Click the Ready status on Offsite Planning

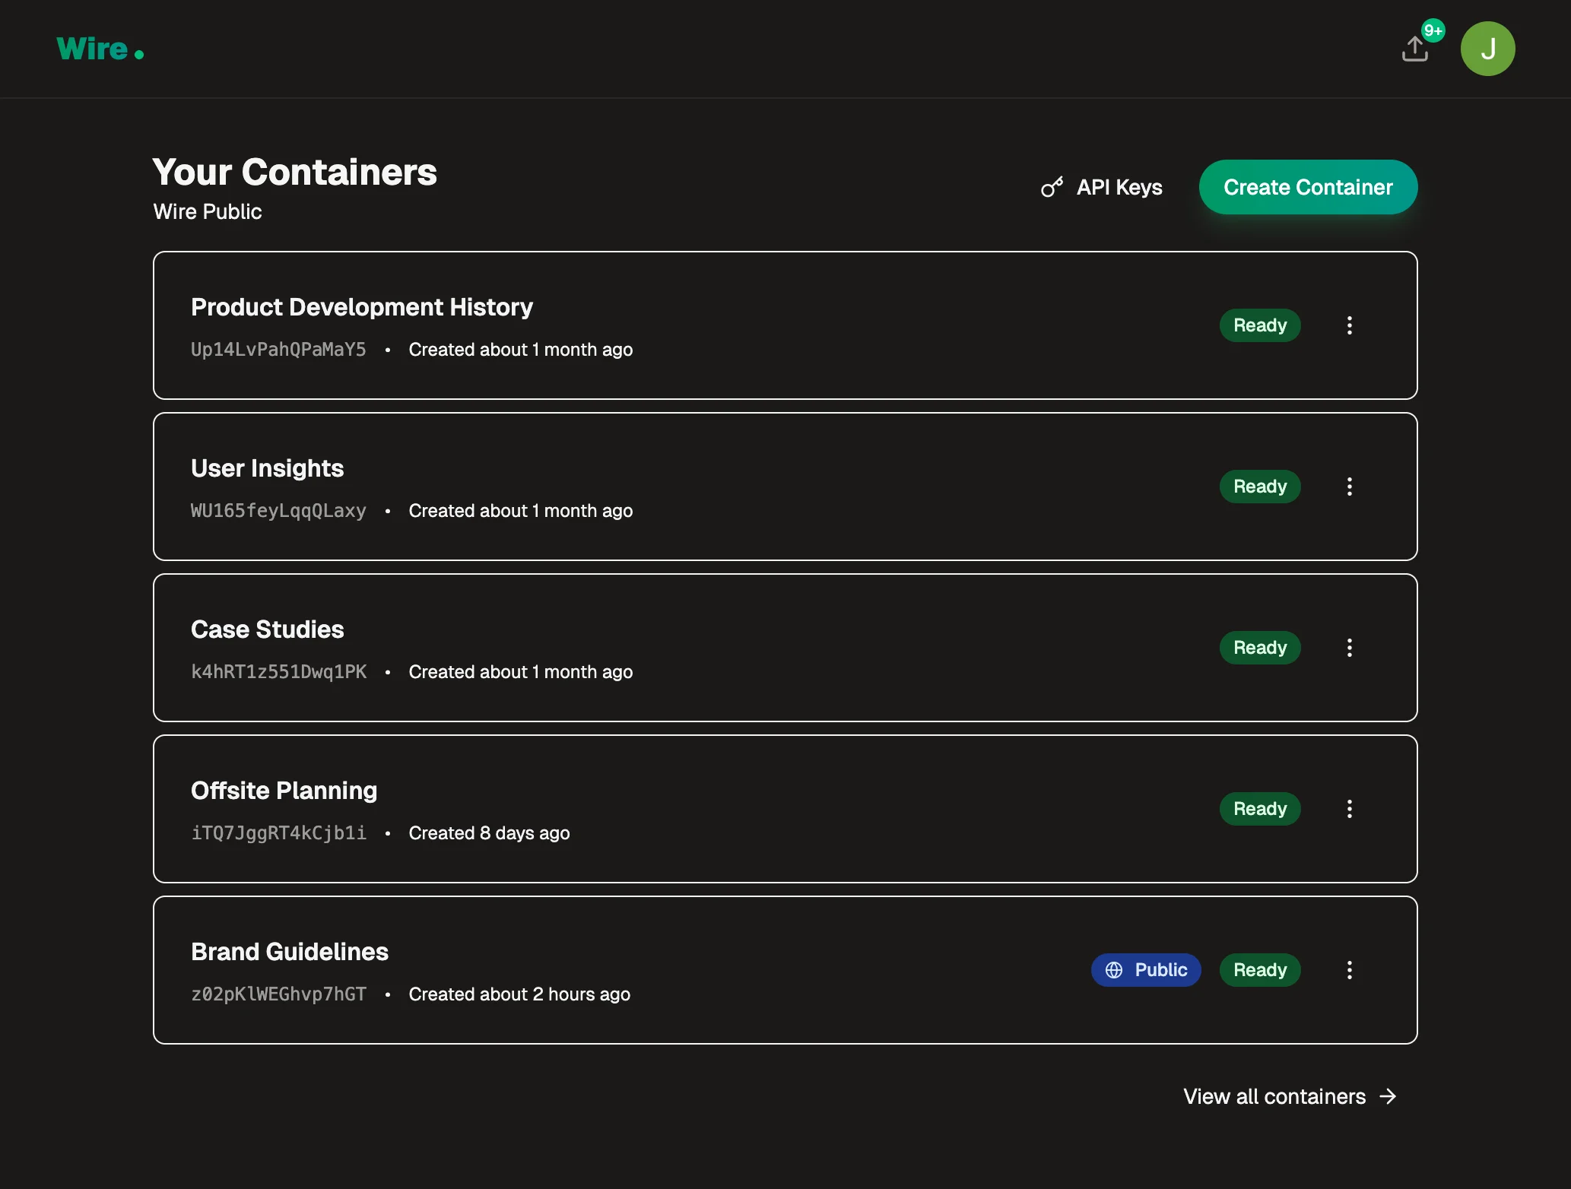[x=1259, y=808]
